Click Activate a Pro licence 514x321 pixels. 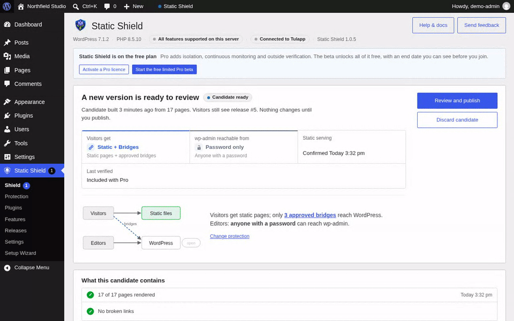coord(104,70)
